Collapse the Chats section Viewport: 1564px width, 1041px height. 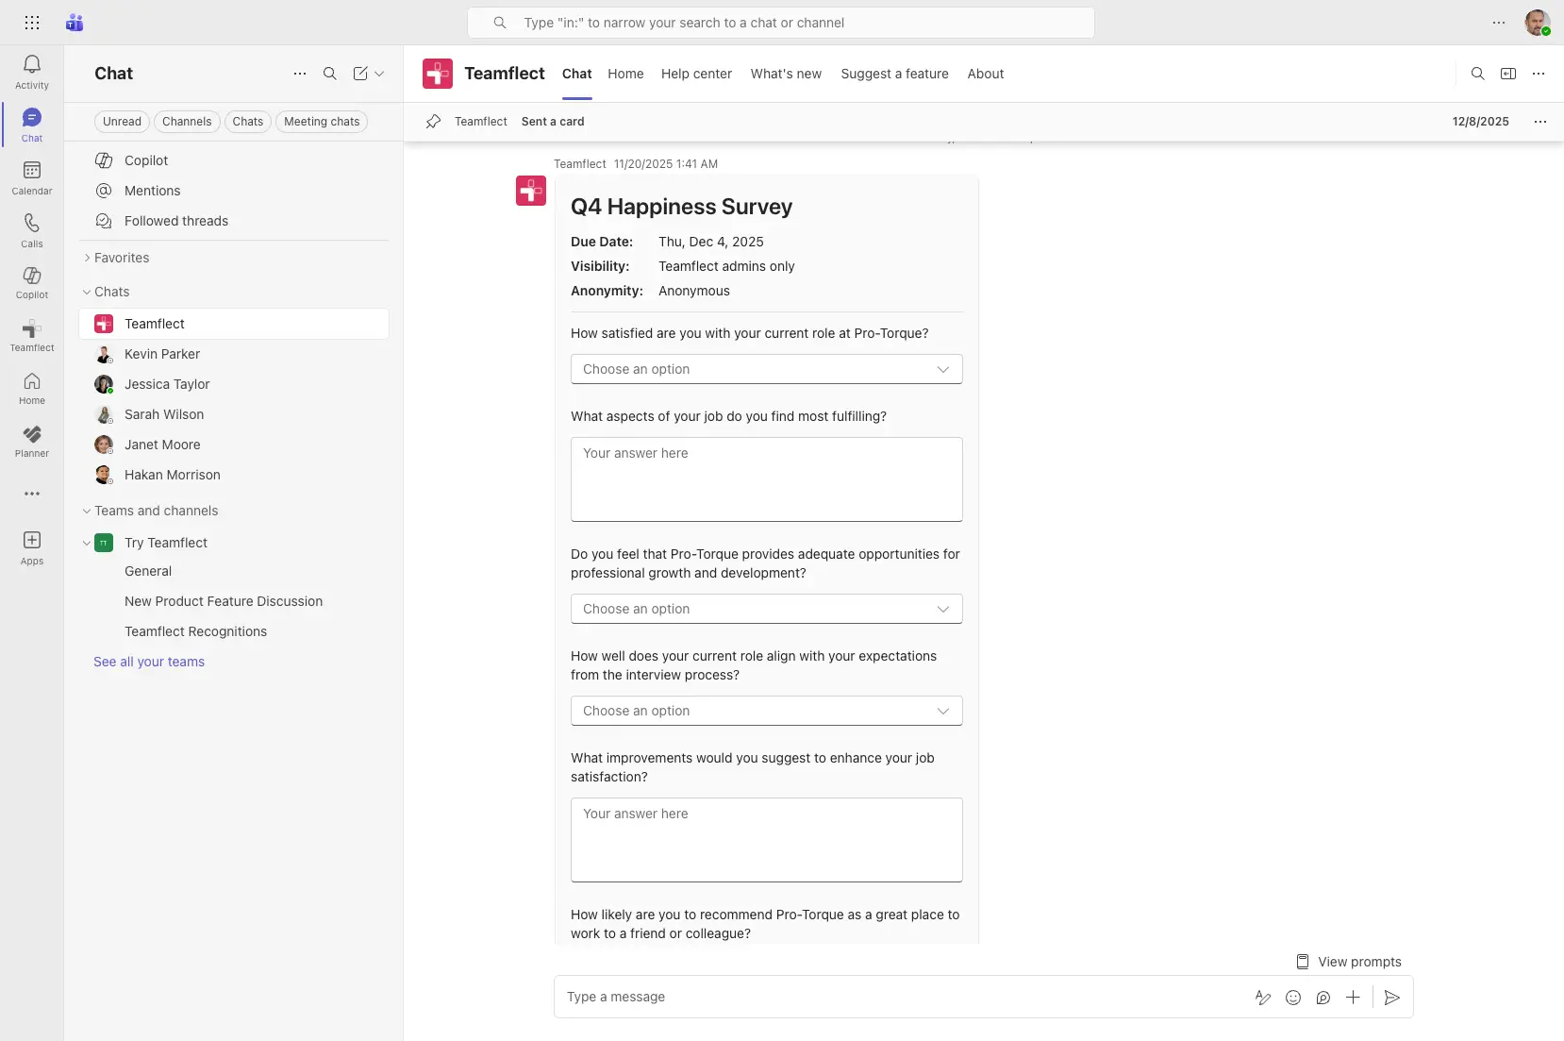click(86, 292)
